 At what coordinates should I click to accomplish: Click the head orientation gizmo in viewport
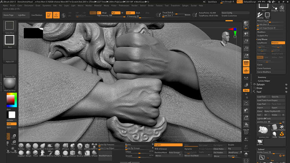(225, 39)
